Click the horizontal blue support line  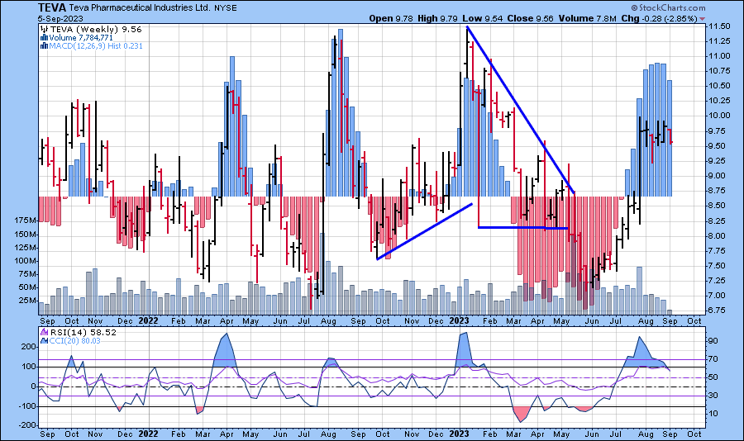[x=523, y=228]
